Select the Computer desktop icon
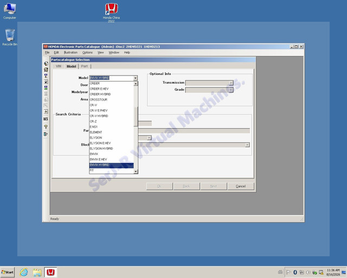Screen dimensions: 347x278 point(10,11)
